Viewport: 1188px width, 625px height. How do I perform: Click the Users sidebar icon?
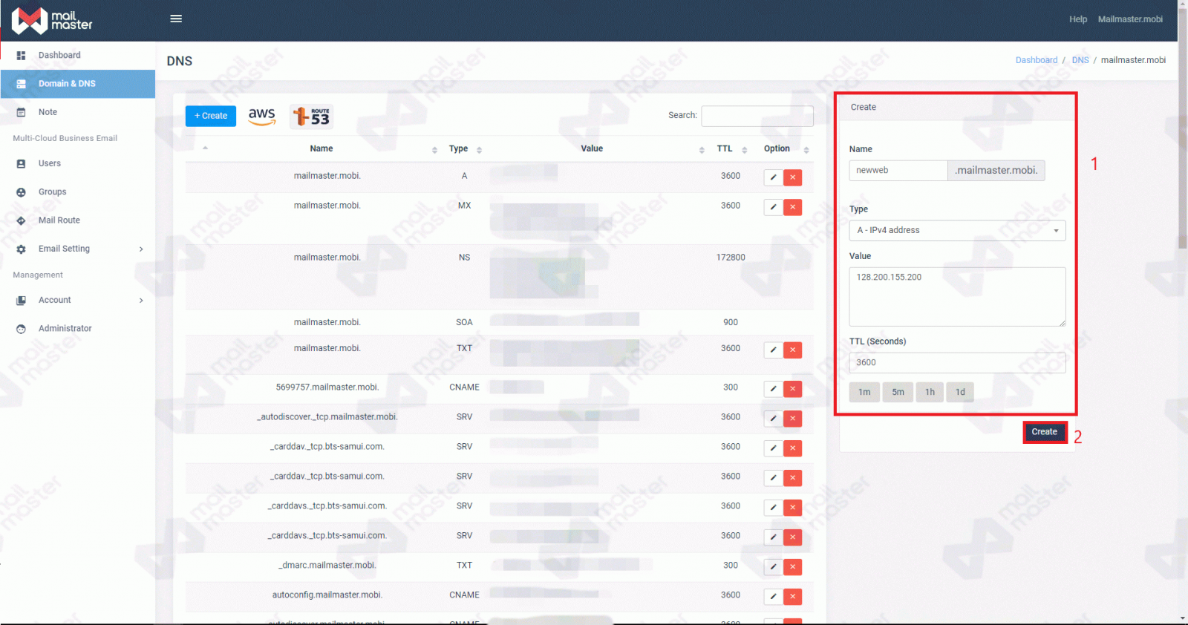pyautogui.click(x=21, y=164)
